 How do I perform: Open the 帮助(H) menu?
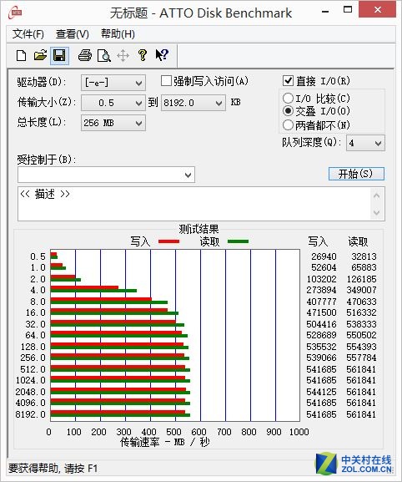click(x=118, y=33)
